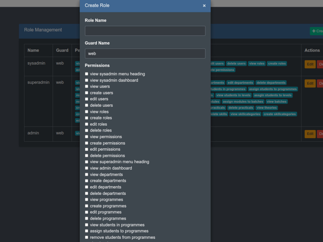Click the 'view students in levels' badge
Screen dimensions: 323x242
click(234, 95)
